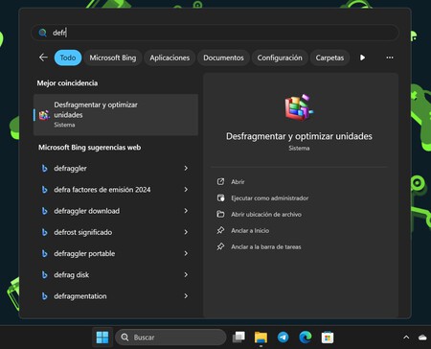Select 'defragmentation' suggestion text
This screenshot has height=349, width=431.
[x=80, y=296]
